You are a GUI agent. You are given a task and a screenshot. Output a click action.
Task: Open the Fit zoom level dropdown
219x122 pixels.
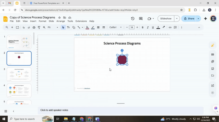click(x=53, y=27)
